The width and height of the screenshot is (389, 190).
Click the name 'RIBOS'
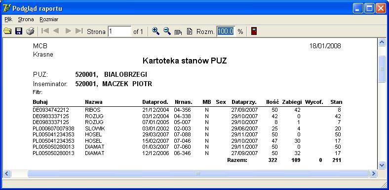click(x=92, y=110)
